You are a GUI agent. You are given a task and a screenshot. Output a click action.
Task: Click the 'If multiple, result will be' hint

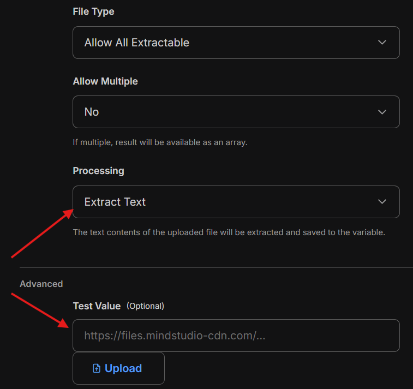[x=161, y=142]
